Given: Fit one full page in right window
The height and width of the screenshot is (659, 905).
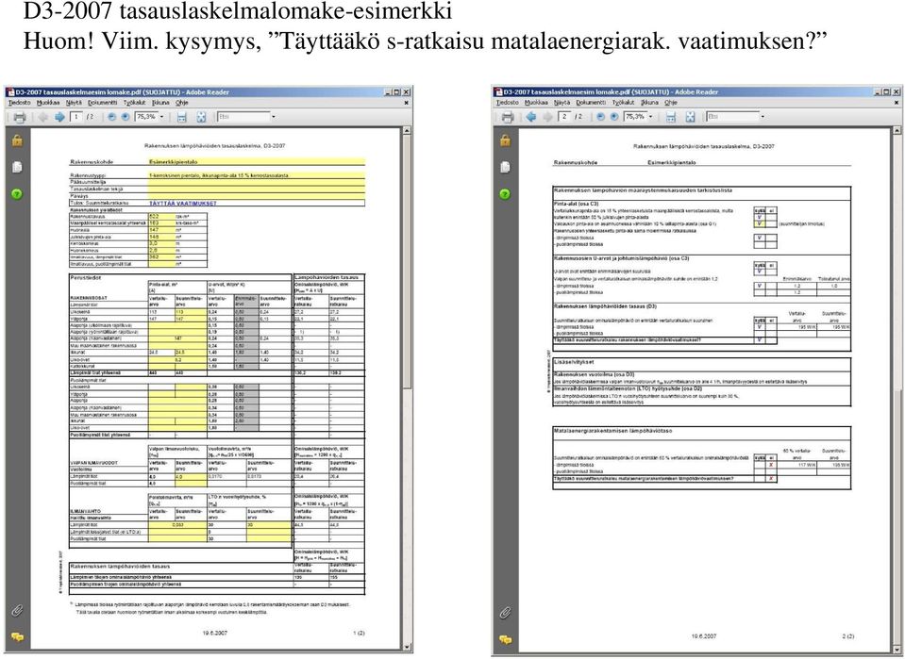Looking at the screenshot, I should click(690, 117).
